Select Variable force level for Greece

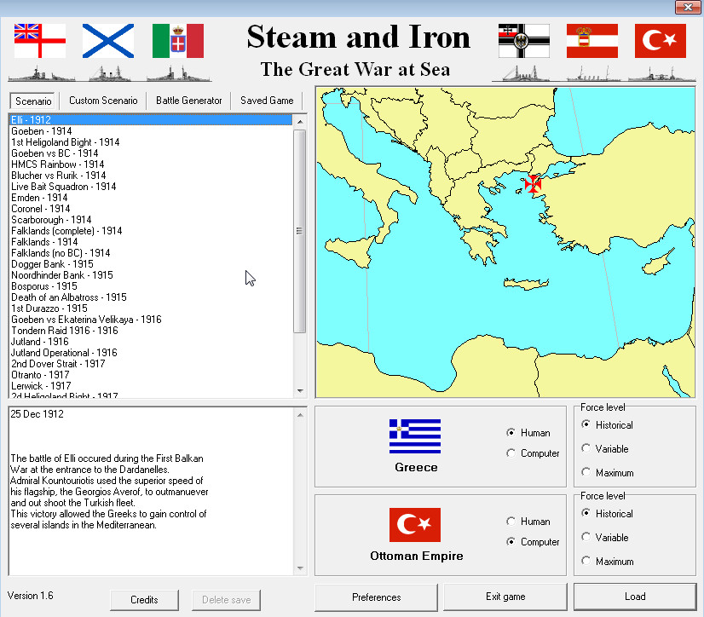pos(586,448)
